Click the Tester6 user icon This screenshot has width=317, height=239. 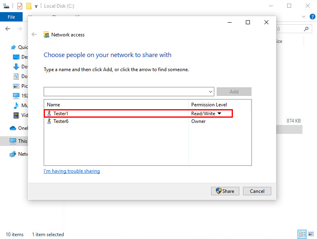click(49, 121)
